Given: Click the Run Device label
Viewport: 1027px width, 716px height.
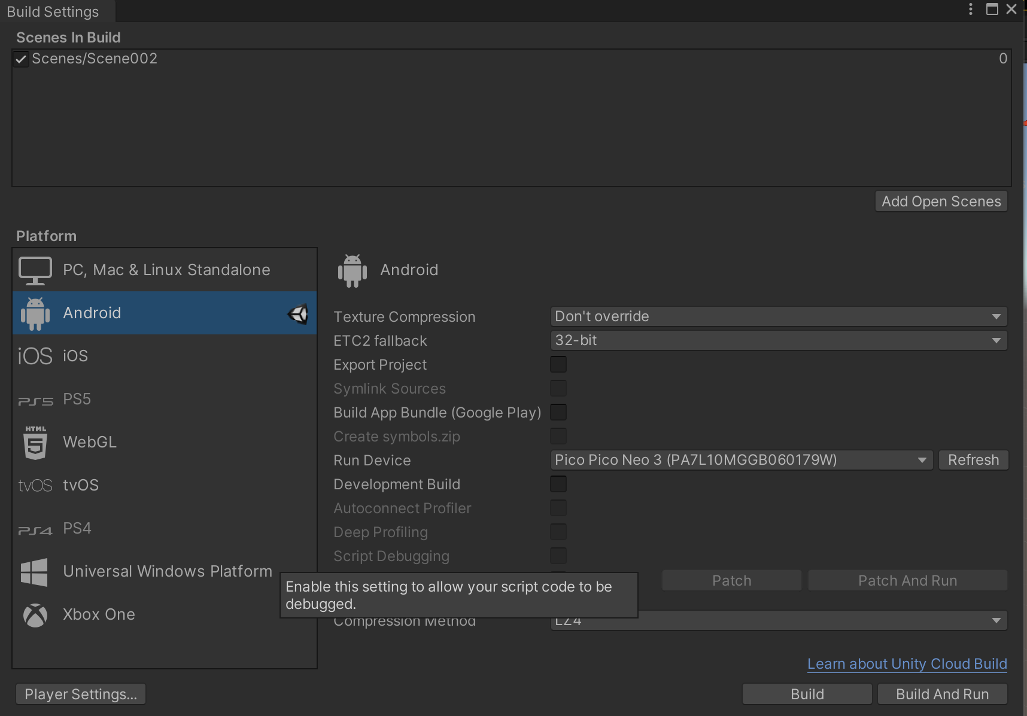Looking at the screenshot, I should 372,461.
